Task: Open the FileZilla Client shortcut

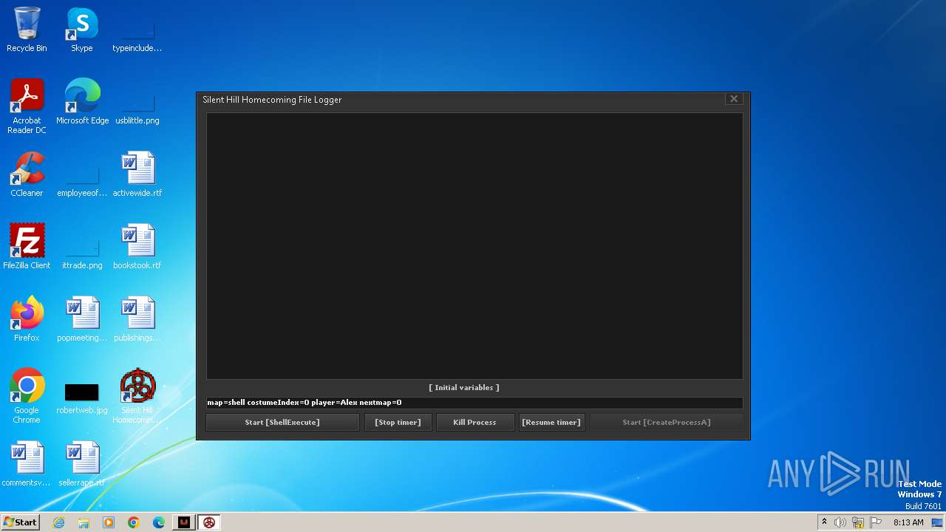Action: pyautogui.click(x=27, y=247)
